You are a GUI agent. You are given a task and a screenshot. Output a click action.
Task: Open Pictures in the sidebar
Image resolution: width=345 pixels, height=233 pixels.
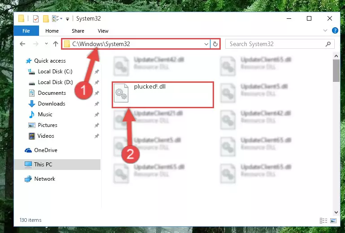click(48, 125)
